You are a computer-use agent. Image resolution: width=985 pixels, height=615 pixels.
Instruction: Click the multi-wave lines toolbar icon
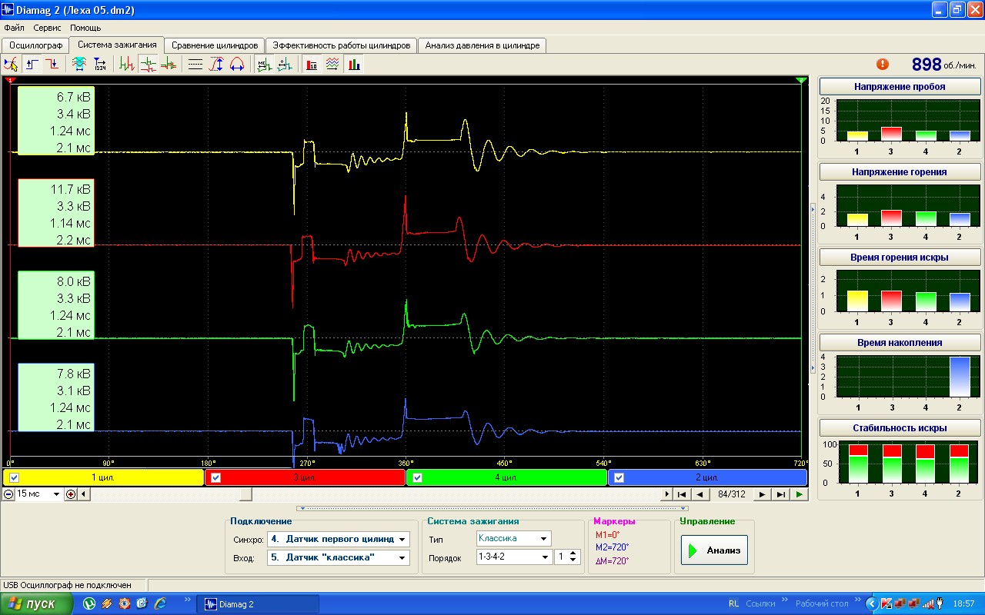pos(332,65)
